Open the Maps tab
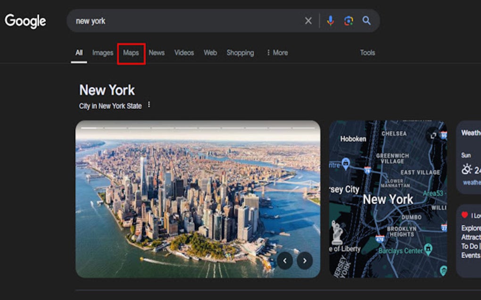The height and width of the screenshot is (300, 481). pos(131,53)
